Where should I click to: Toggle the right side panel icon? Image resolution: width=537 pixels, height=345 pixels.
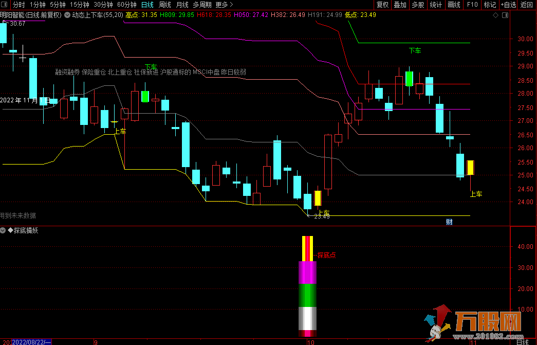[x=505, y=15]
